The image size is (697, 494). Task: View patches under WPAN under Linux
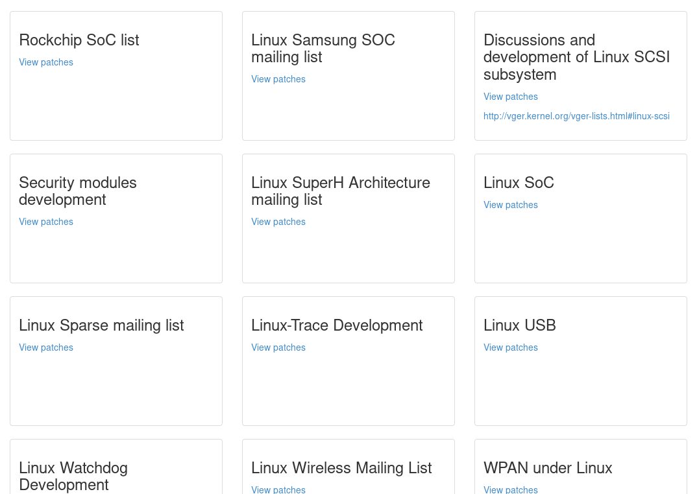[x=511, y=489]
